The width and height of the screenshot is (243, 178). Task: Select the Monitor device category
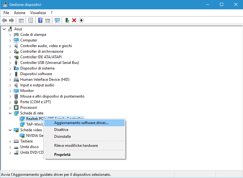(27, 91)
